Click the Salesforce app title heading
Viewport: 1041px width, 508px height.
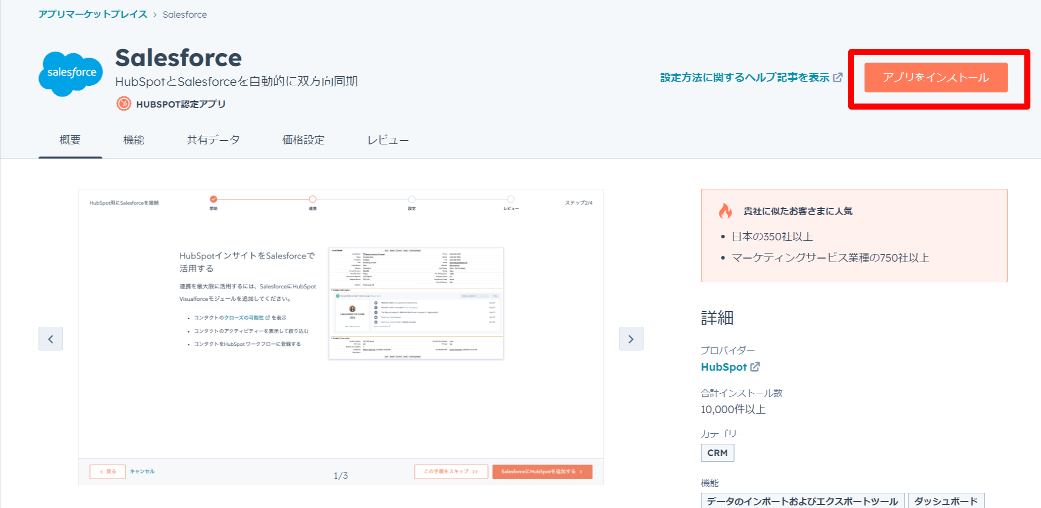click(x=178, y=58)
